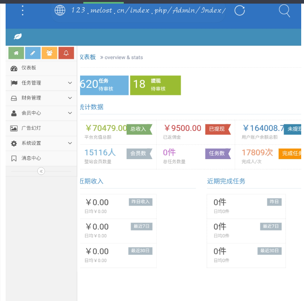Click the 昨日 completed tasks badge
304x301 pixels.
pyautogui.click(x=274, y=202)
